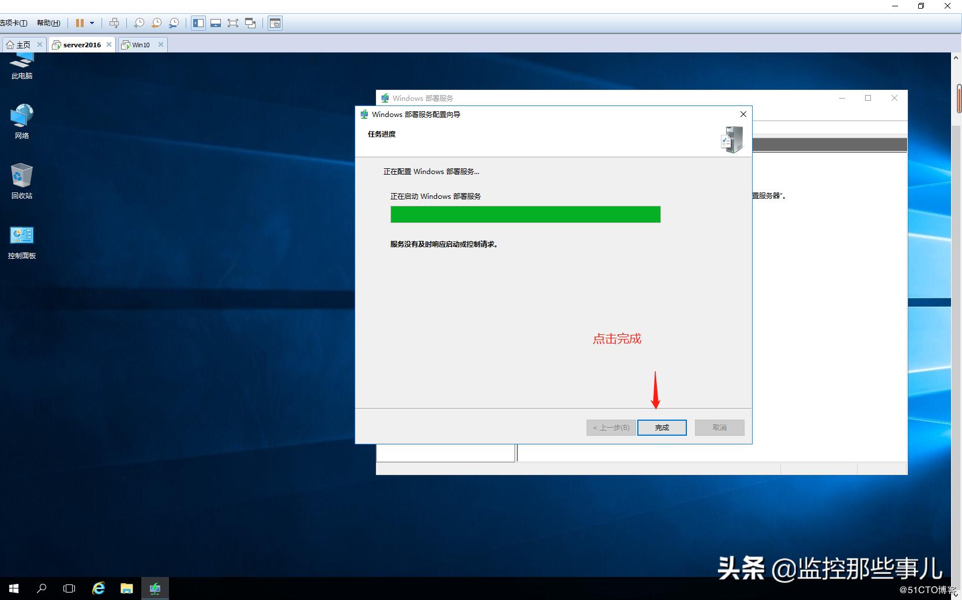Pause the virtual machine

pyautogui.click(x=80, y=23)
